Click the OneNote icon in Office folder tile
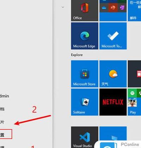The width and height of the screenshot is (141, 148). tap(122, 8)
